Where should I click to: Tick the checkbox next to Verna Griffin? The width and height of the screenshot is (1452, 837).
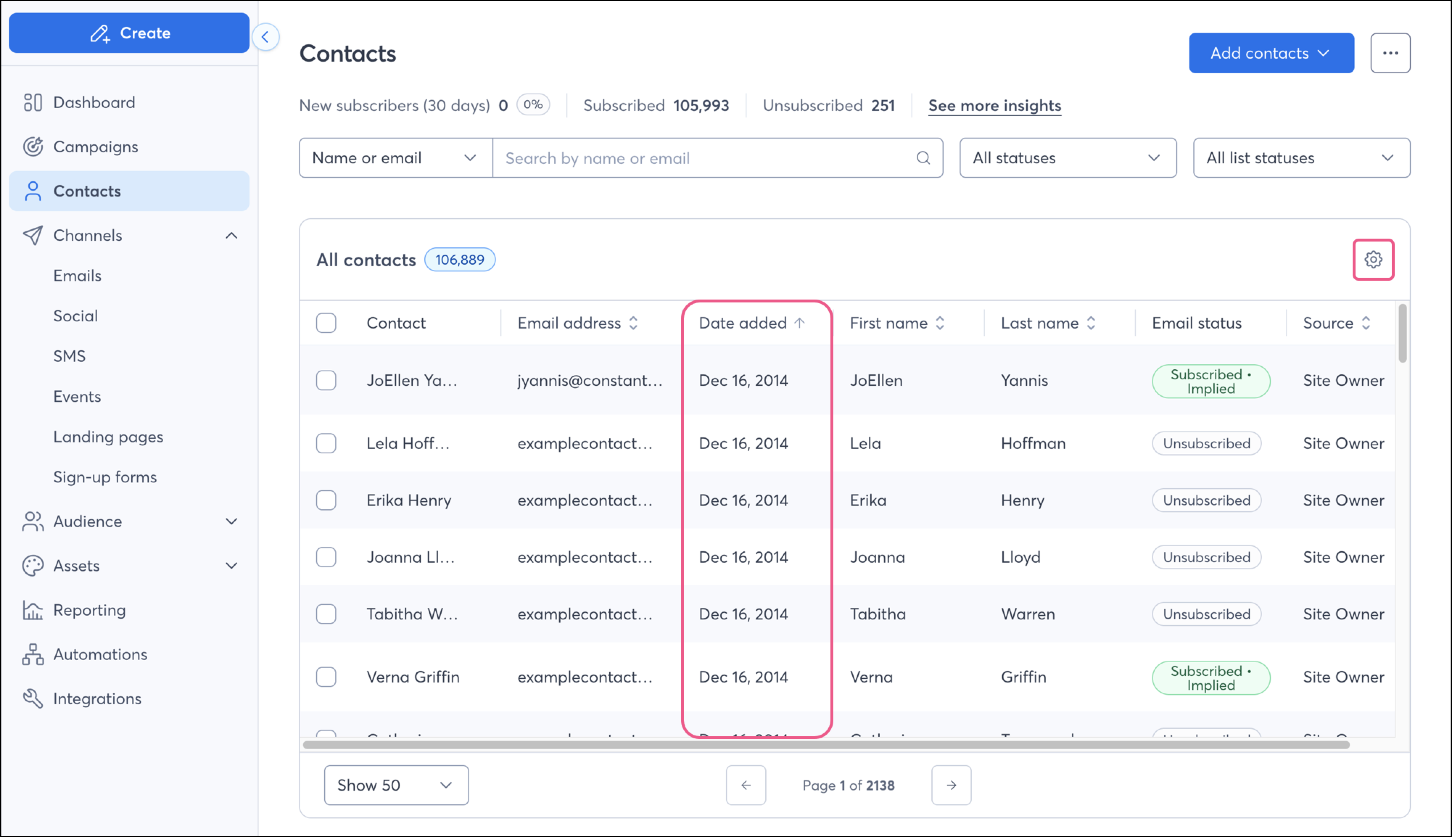(x=326, y=677)
